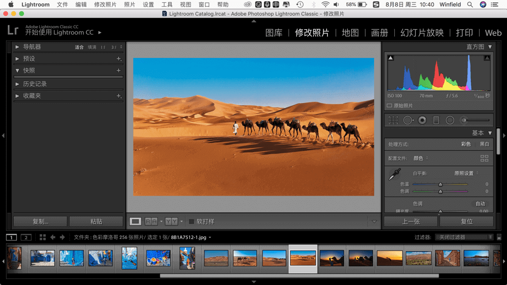Switch to the 图库 module
The width and height of the screenshot is (507, 285).
[274, 32]
